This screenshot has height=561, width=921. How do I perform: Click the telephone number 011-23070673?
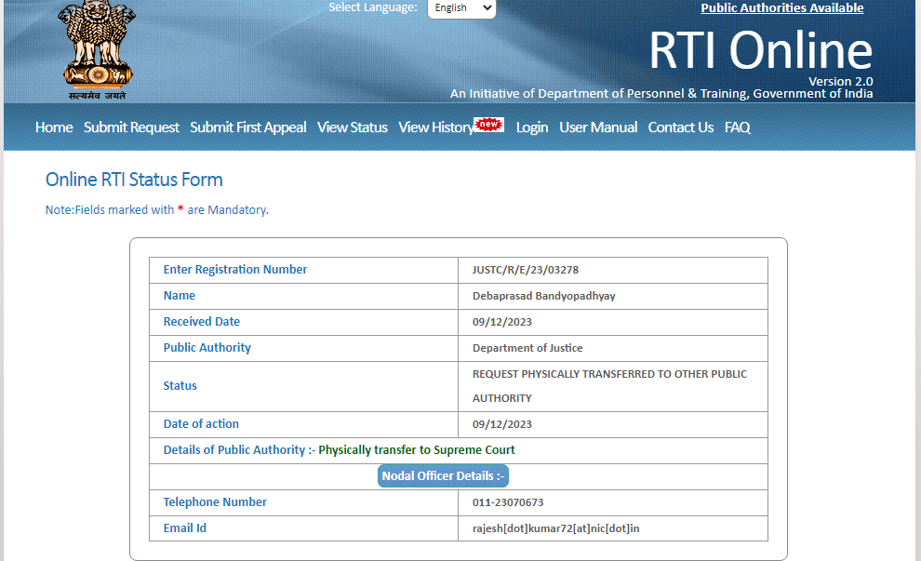pos(508,502)
